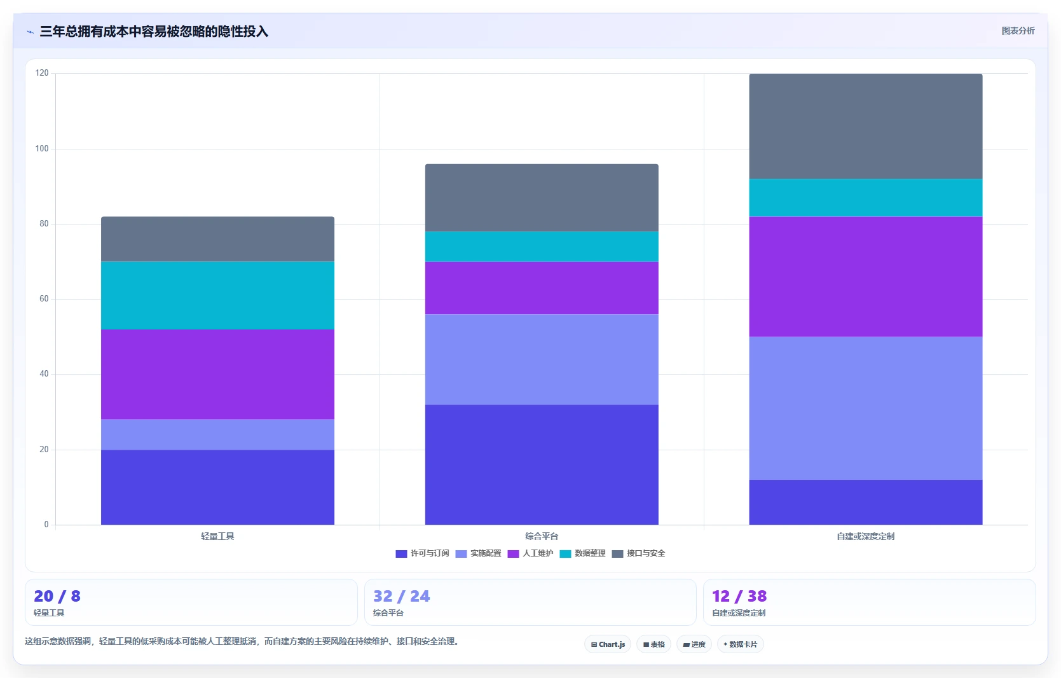1061x678 pixels.
Task: Hide the 人工维护 dataset via legend
Action: [x=530, y=553]
